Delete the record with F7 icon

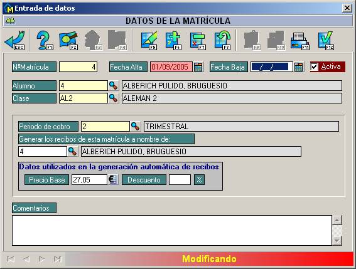point(198,40)
